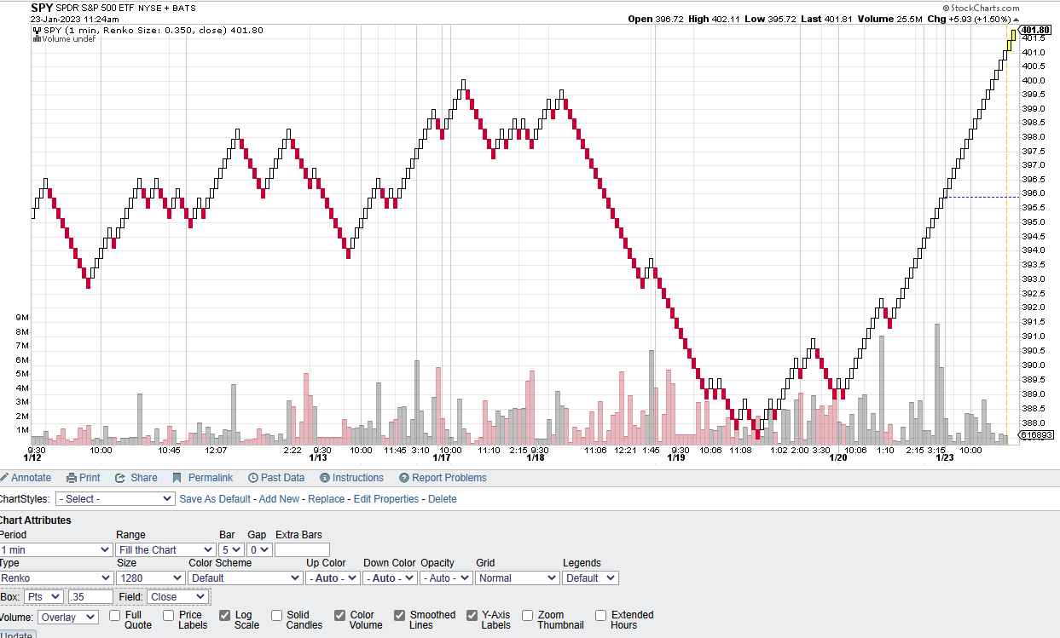Open the ChartStyles Select dropdown
This screenshot has height=638, width=1060.
[115, 499]
